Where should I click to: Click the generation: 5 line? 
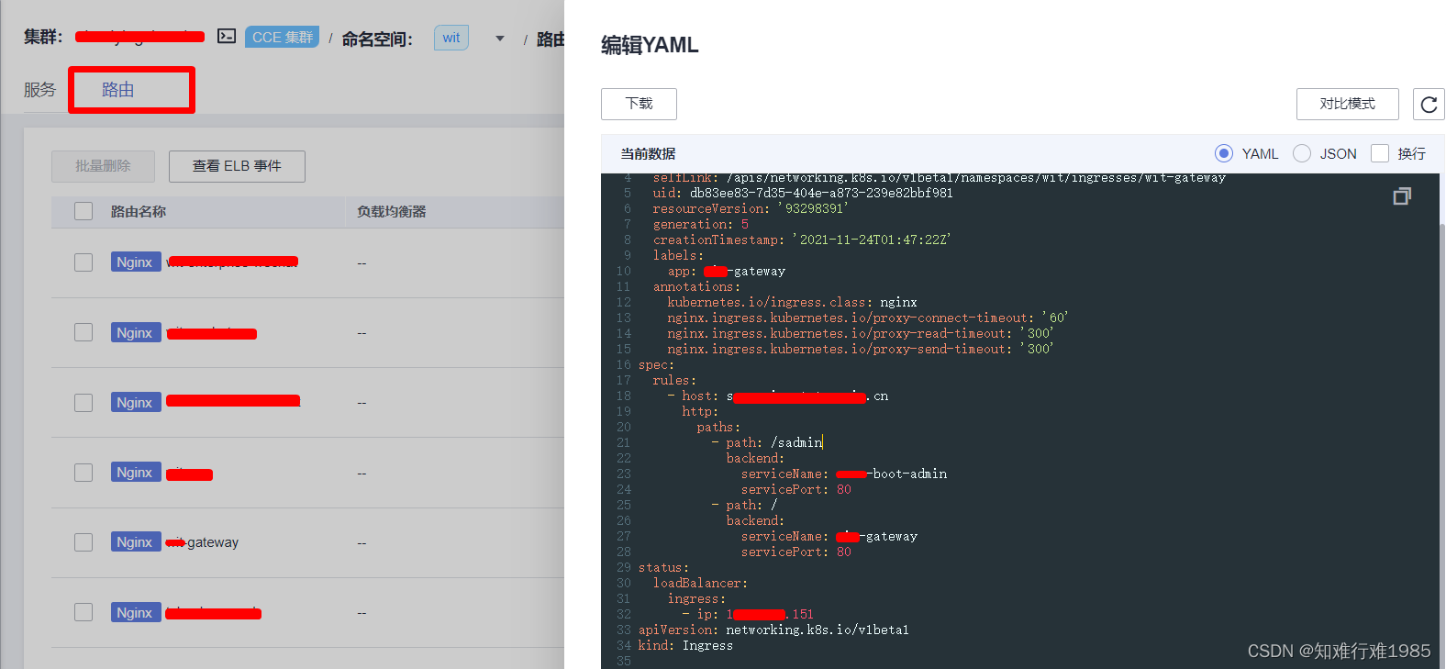coord(700,224)
